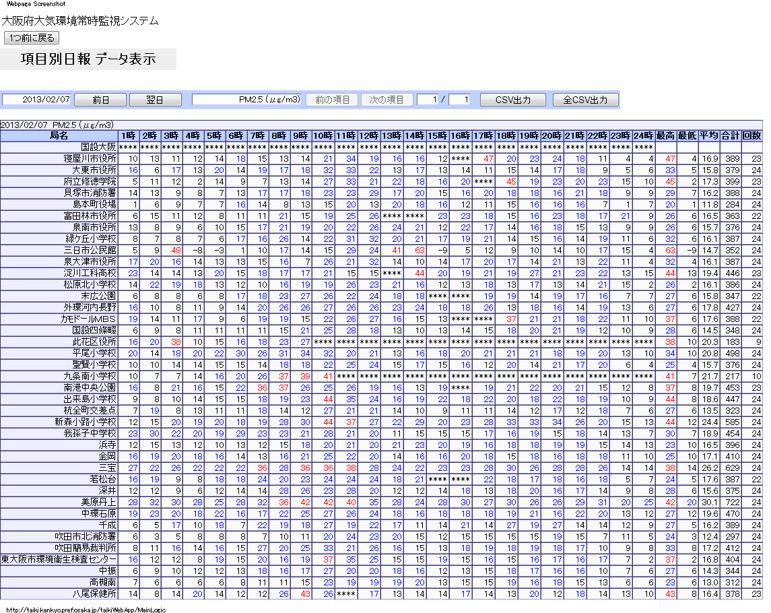Select the 国設大阪 station row name
This screenshot has width=771, height=613.
click(x=98, y=147)
